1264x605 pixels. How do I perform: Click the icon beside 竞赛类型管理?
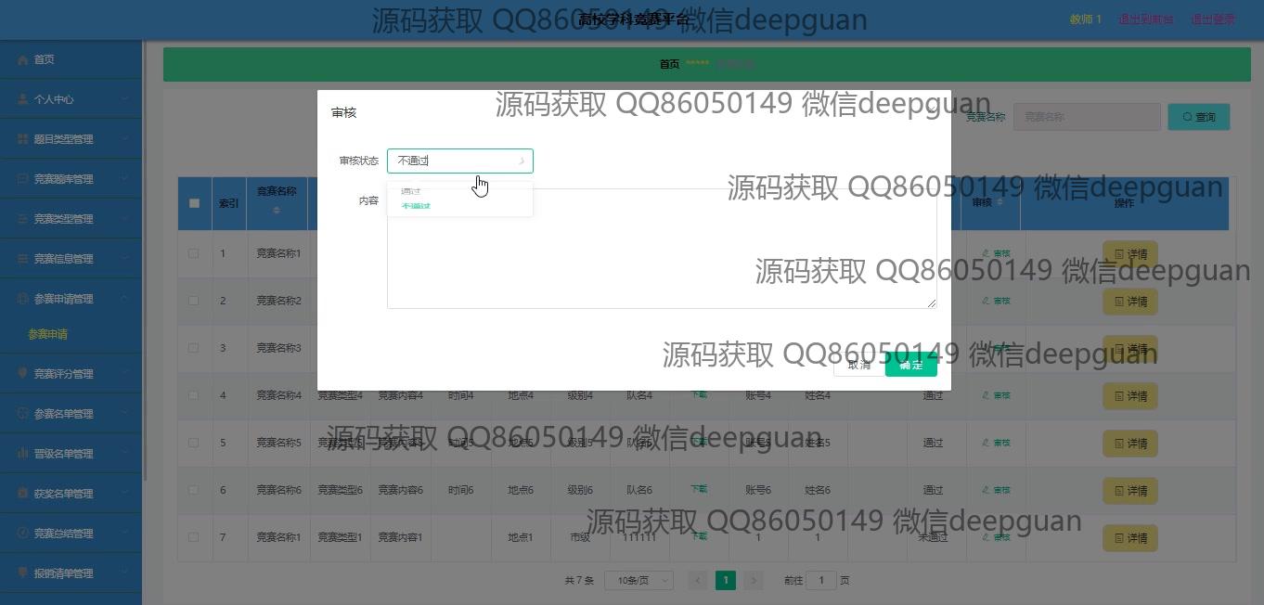point(23,219)
